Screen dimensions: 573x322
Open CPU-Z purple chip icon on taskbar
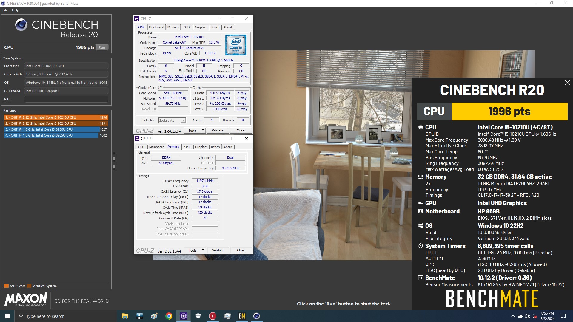[184, 316]
